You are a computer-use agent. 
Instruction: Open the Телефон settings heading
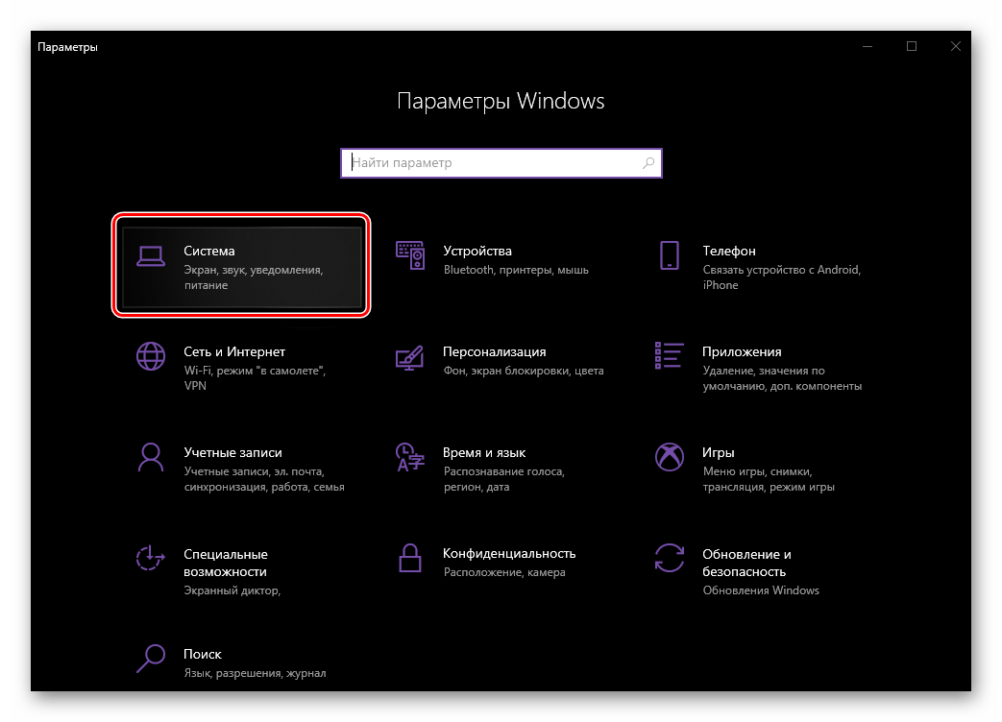click(729, 251)
